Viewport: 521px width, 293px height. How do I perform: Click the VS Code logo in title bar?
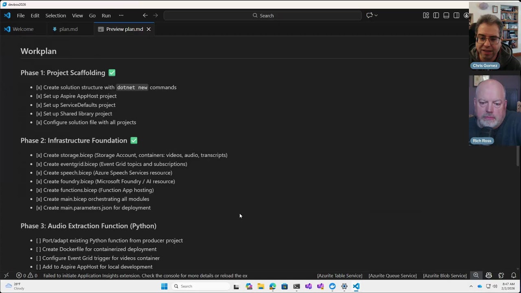point(7,15)
